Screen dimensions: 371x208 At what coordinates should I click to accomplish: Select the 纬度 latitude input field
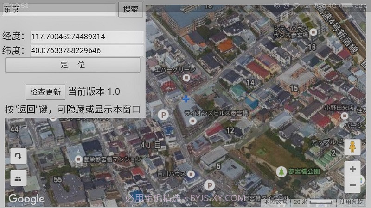87,50
